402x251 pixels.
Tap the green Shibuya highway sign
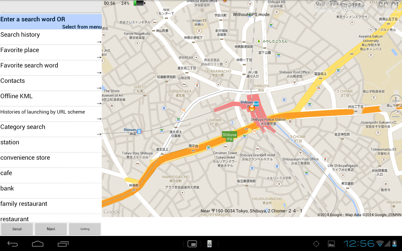pos(230,136)
